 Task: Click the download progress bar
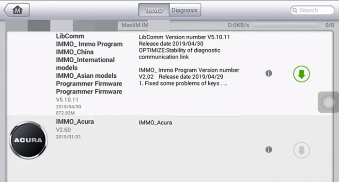point(286,26)
